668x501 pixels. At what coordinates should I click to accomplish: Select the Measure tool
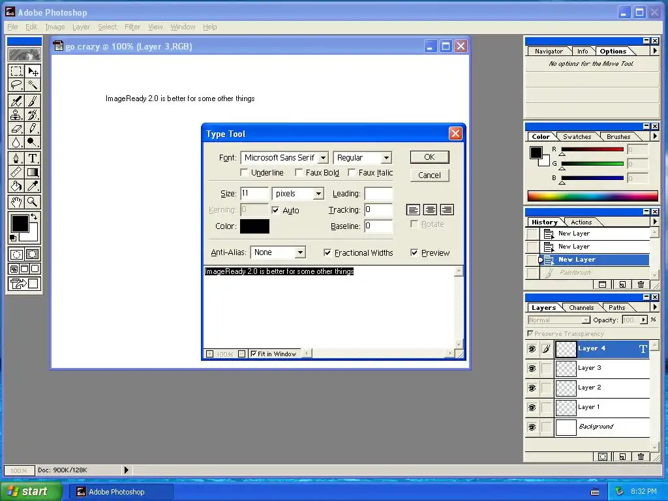coord(16,172)
